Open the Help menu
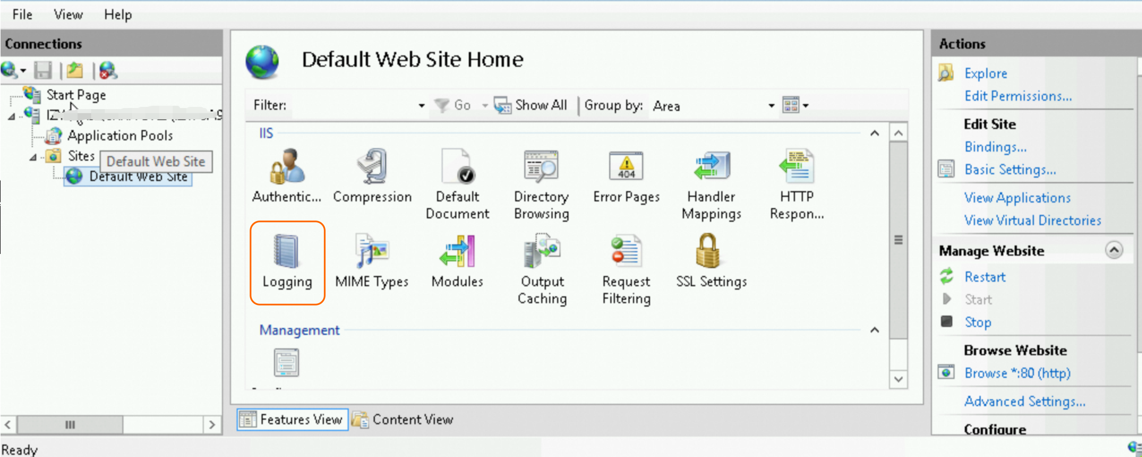 pos(118,15)
